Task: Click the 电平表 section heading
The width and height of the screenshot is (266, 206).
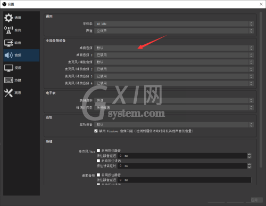Action: [51, 93]
